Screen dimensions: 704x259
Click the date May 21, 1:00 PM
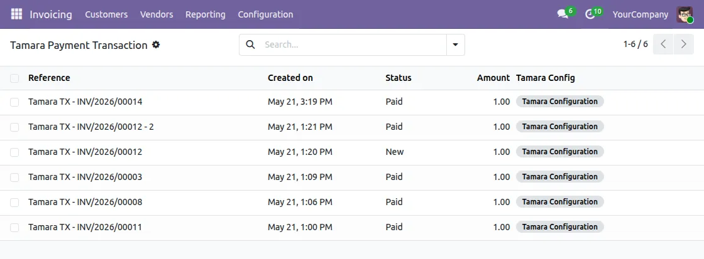tap(300, 227)
